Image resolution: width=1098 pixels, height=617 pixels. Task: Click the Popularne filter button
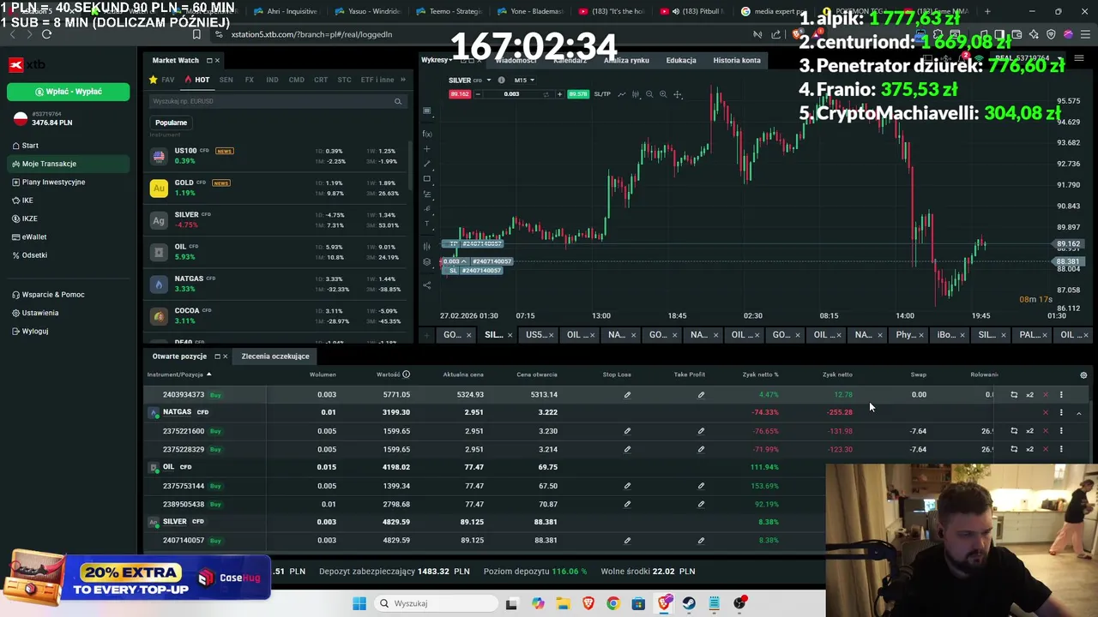pyautogui.click(x=171, y=123)
